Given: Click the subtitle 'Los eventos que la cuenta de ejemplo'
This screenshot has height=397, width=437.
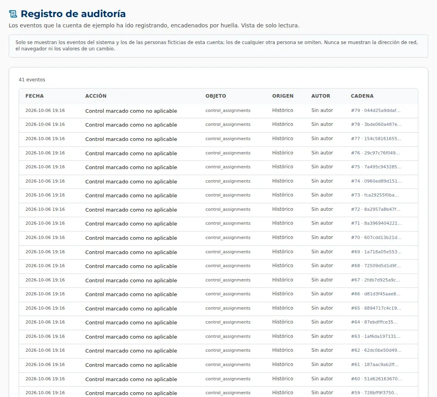Looking at the screenshot, I should click(x=154, y=25).
